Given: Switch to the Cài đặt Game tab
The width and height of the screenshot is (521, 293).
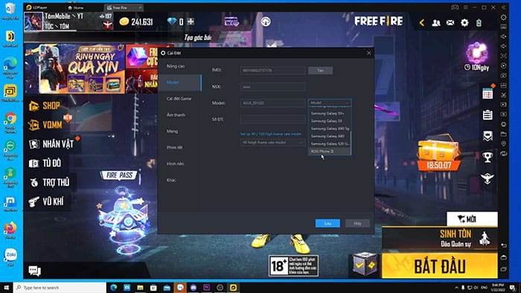Looking at the screenshot, I should coord(179,99).
